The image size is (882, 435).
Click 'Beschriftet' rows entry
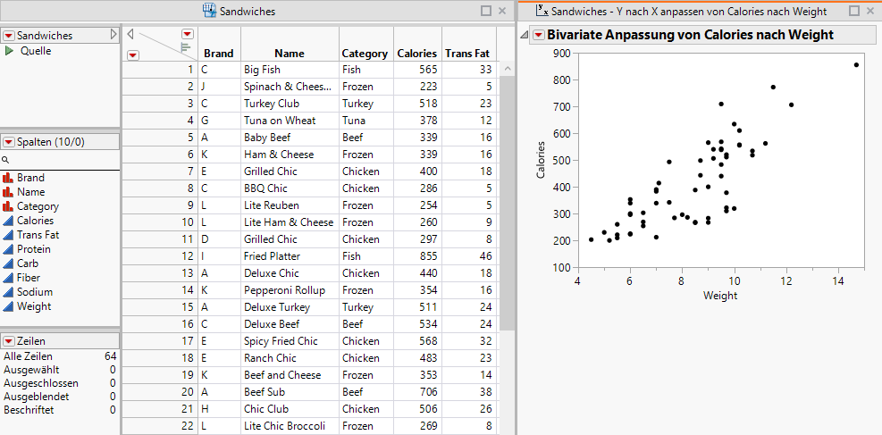tap(60, 410)
